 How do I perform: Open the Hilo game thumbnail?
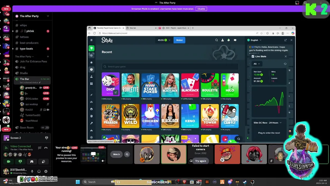230,85
